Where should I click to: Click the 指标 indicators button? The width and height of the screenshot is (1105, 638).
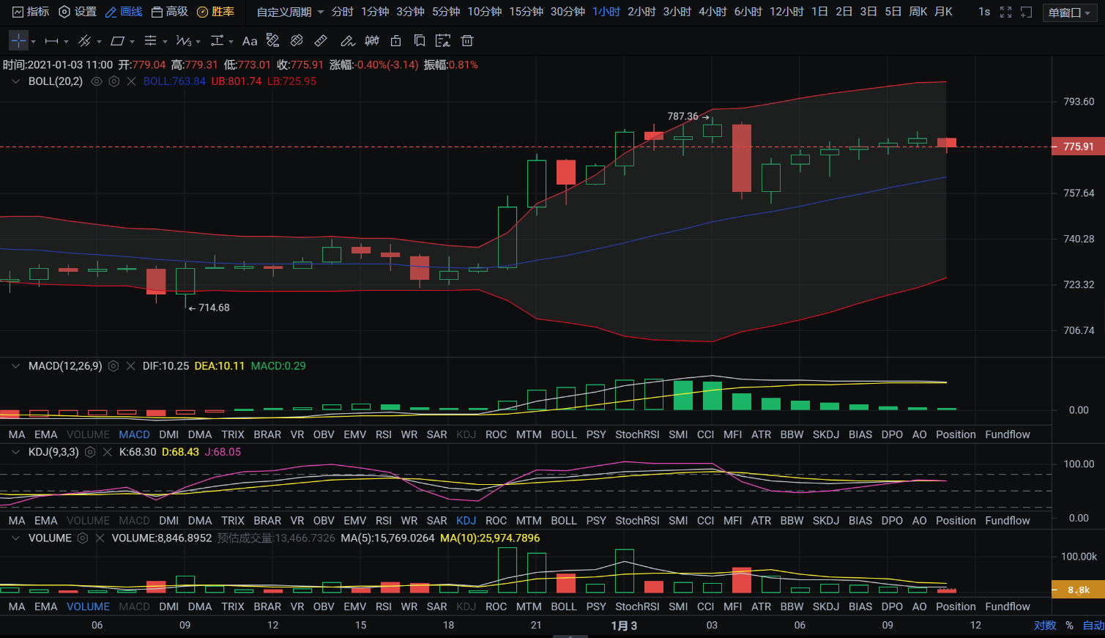coord(31,12)
